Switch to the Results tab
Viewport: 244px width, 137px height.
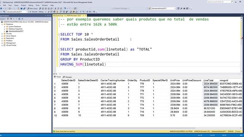tap(58, 77)
